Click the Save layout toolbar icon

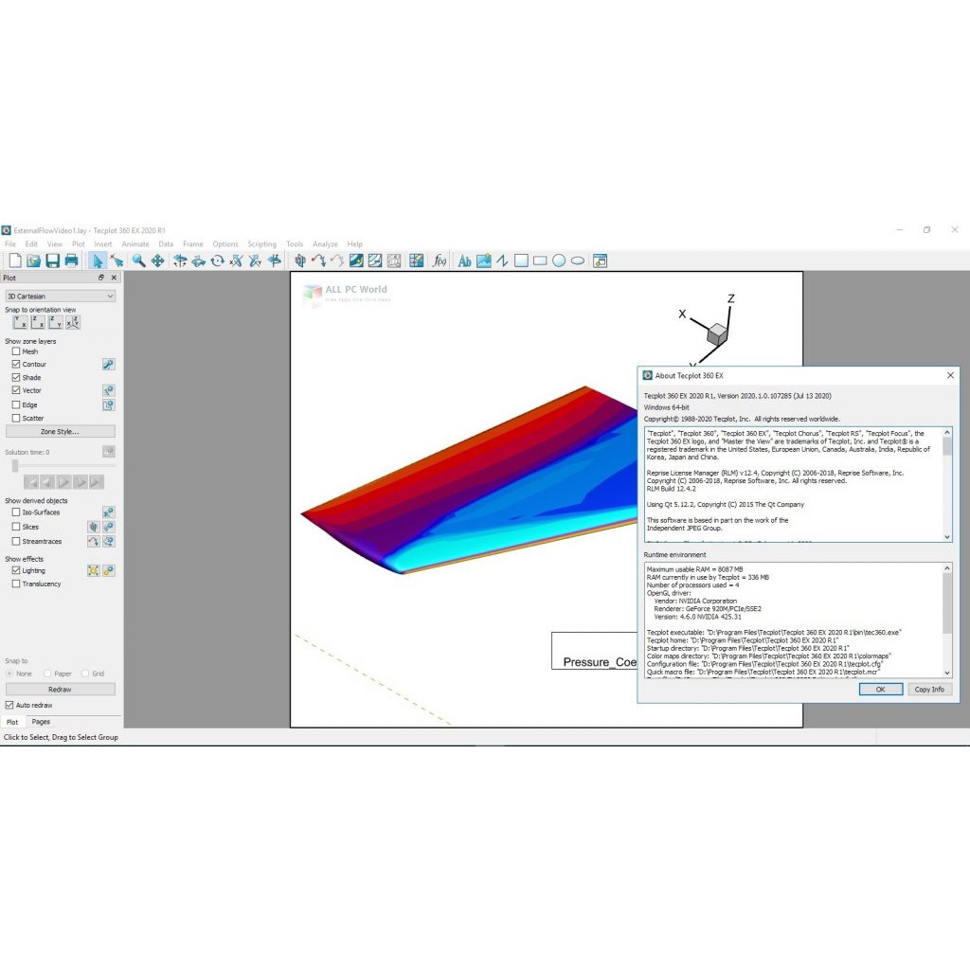pos(52,260)
